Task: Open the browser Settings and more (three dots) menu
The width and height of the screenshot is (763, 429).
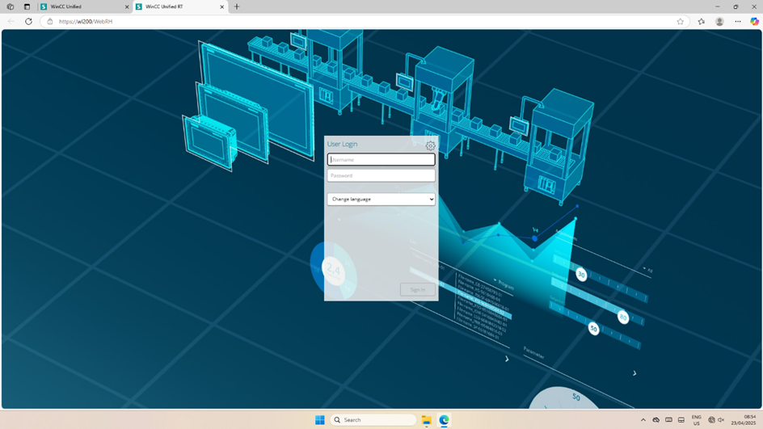Action: (x=737, y=22)
